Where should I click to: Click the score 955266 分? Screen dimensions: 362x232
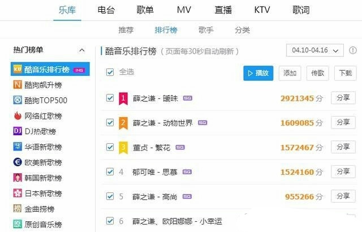click(304, 197)
